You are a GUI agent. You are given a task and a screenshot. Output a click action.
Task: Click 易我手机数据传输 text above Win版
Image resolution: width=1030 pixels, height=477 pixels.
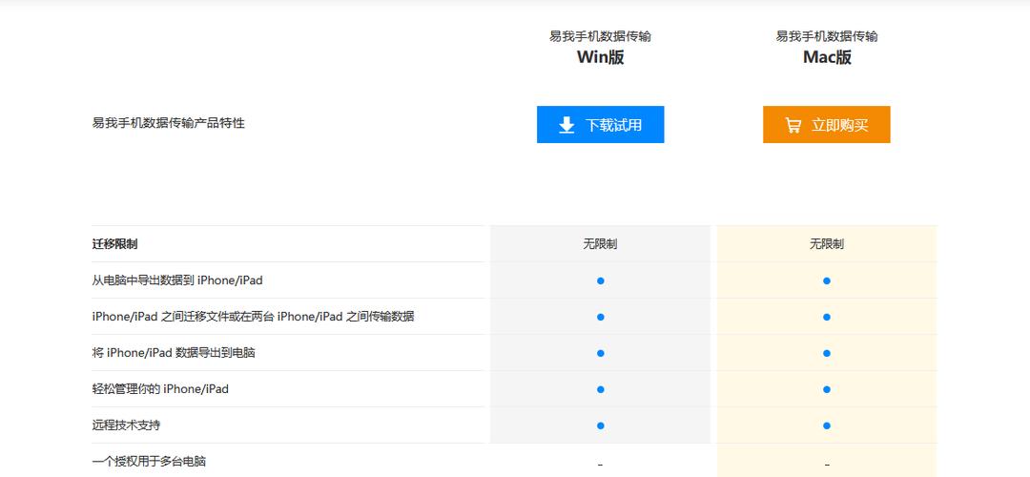[x=601, y=36]
